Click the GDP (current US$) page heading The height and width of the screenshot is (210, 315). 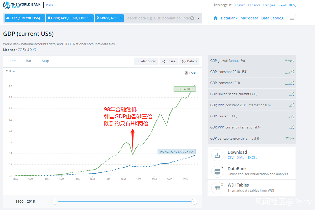click(28, 34)
